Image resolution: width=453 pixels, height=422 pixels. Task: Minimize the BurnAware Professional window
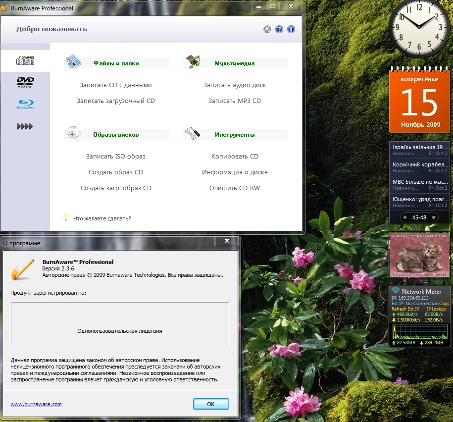click(258, 6)
